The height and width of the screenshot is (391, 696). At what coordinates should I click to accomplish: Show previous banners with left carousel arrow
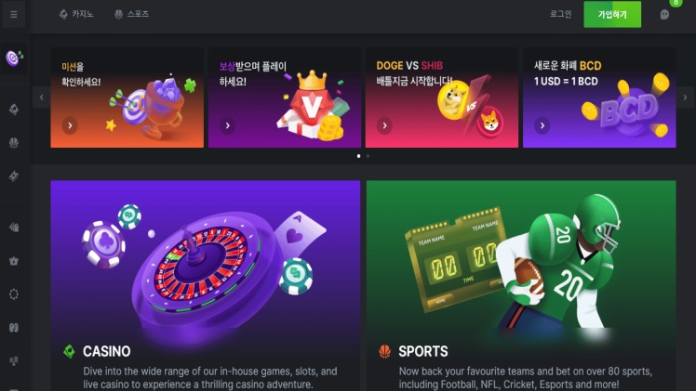(x=41, y=98)
